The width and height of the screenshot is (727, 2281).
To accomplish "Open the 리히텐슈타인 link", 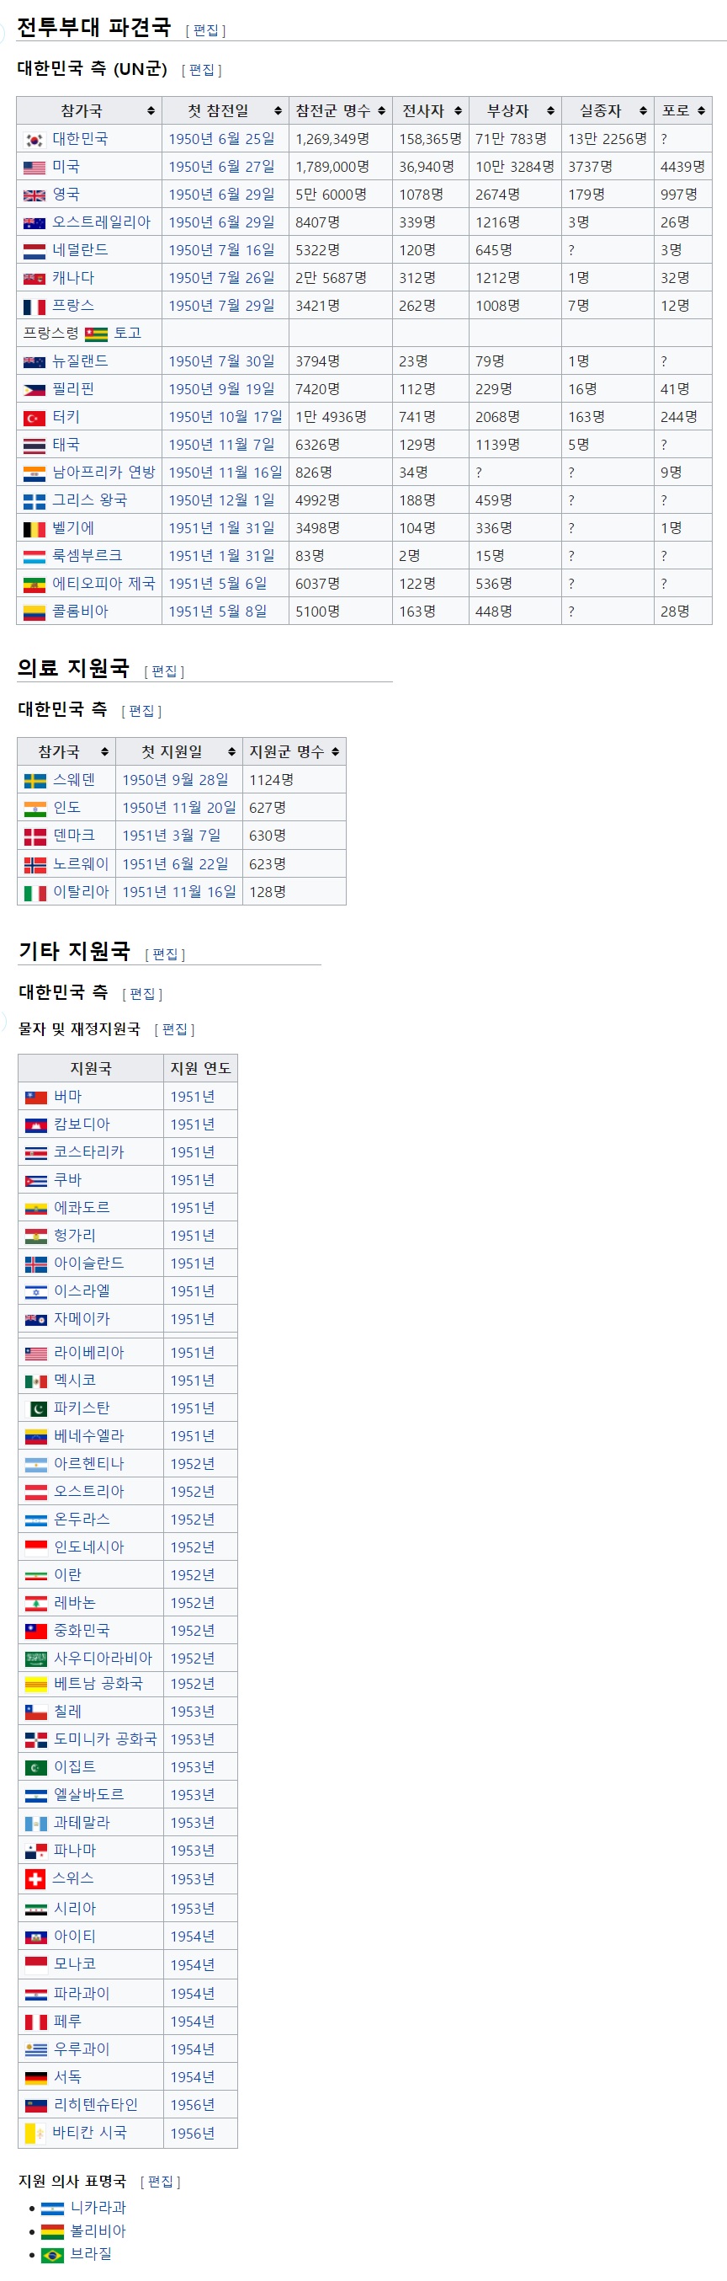I will coord(97,2106).
